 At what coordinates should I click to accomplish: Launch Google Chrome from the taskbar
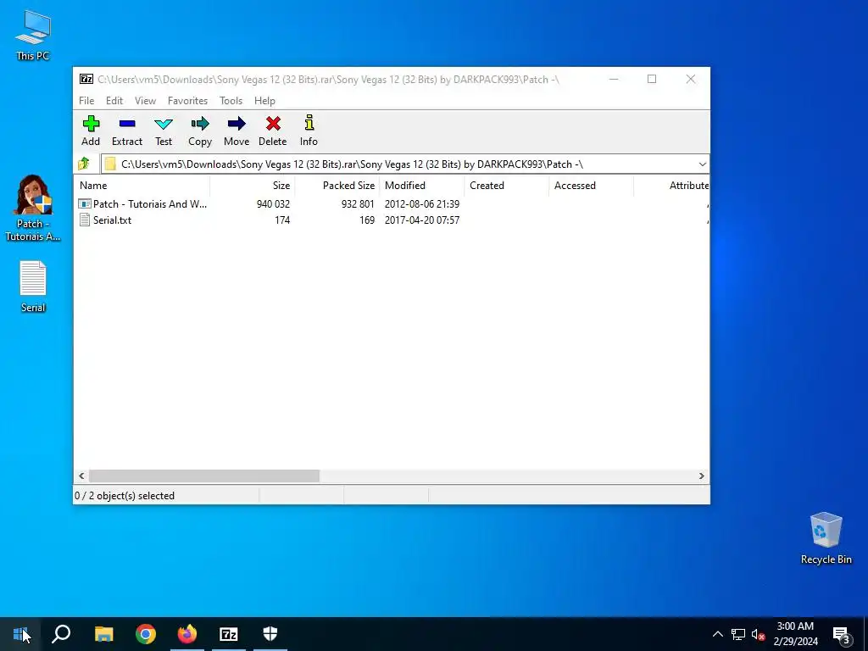(x=146, y=634)
